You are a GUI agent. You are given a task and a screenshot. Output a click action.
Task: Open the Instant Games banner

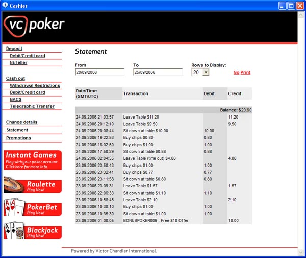pyautogui.click(x=33, y=160)
